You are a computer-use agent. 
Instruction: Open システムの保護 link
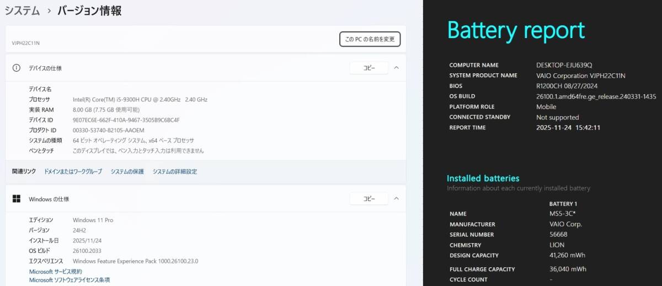click(x=127, y=172)
